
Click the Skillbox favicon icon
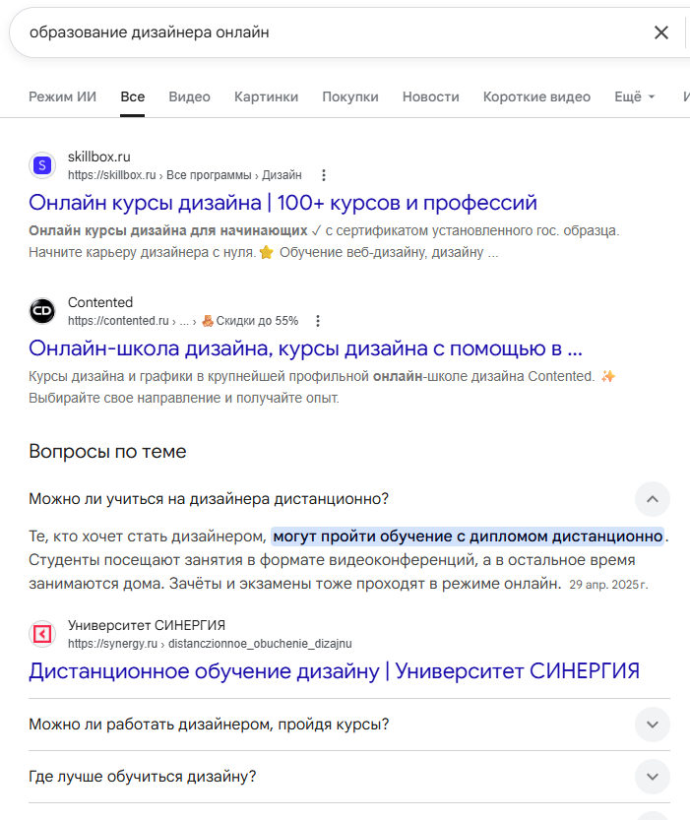42,165
